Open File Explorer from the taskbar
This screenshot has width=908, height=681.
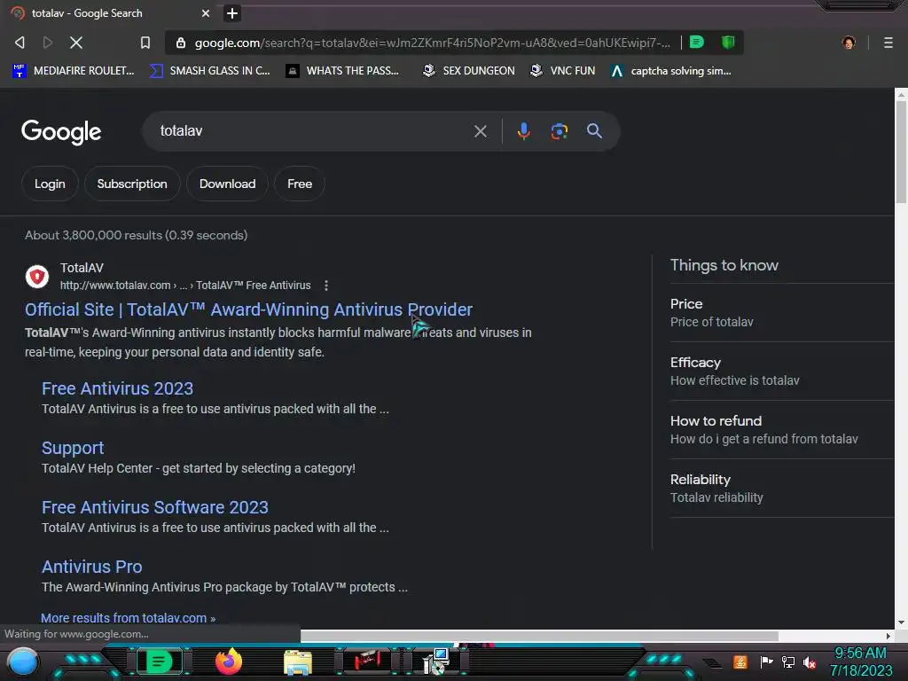pyautogui.click(x=298, y=662)
